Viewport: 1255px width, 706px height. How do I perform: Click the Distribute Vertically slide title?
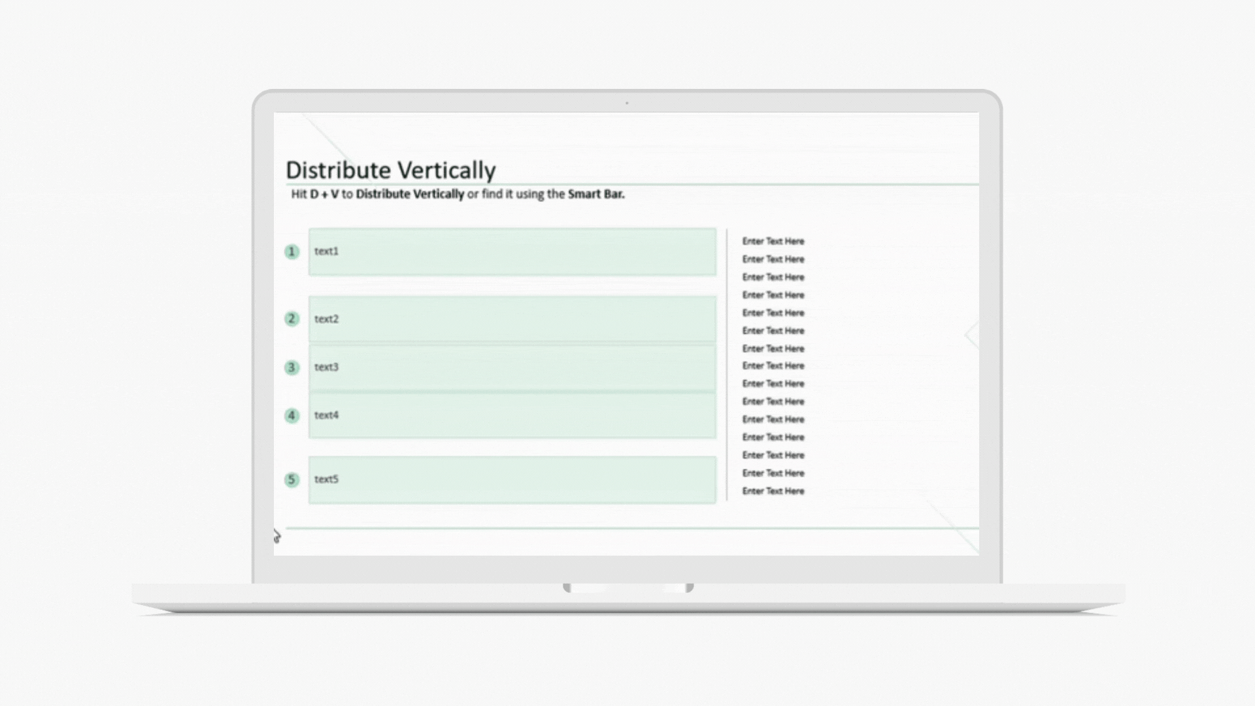point(390,170)
